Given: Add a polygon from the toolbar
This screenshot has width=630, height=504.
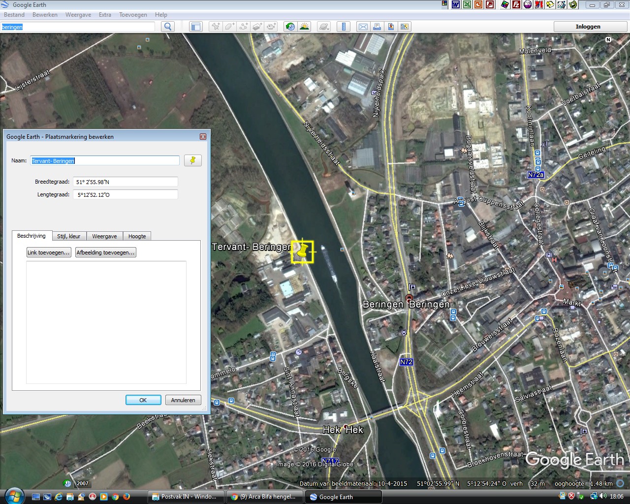Looking at the screenshot, I should [229, 27].
